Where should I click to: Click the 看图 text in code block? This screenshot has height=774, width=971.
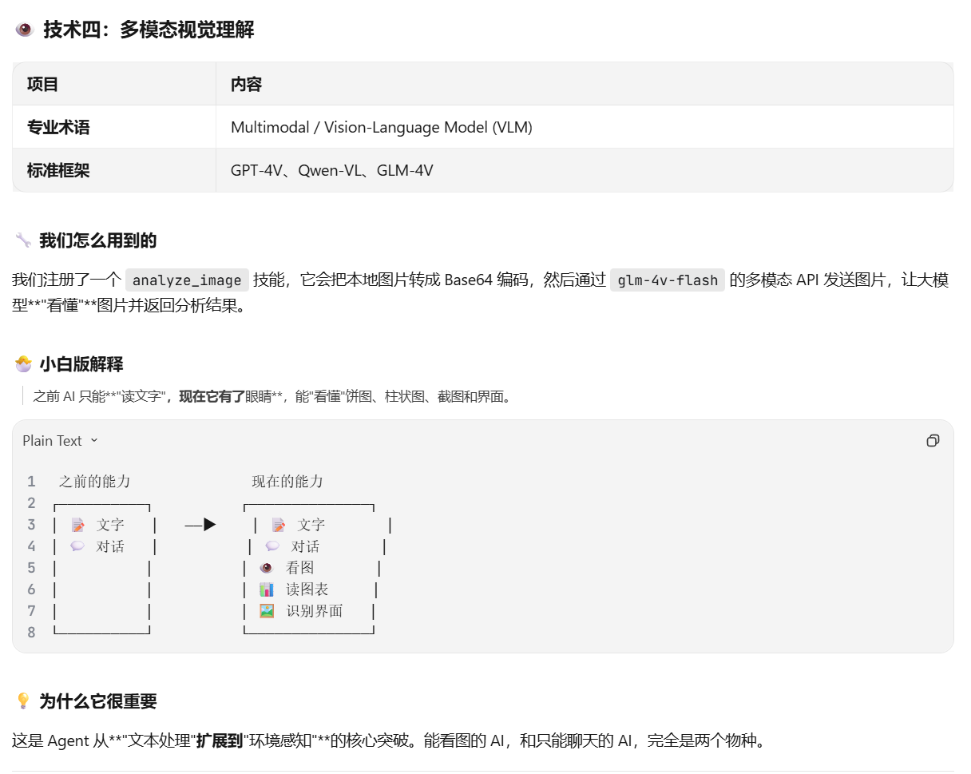(300, 568)
